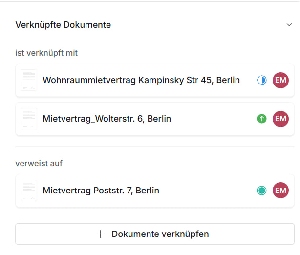The image size is (300, 255).
Task: Preview thumbnail of Wohnraummietvertrag Kampinsky Str 45
Action: 29,80
